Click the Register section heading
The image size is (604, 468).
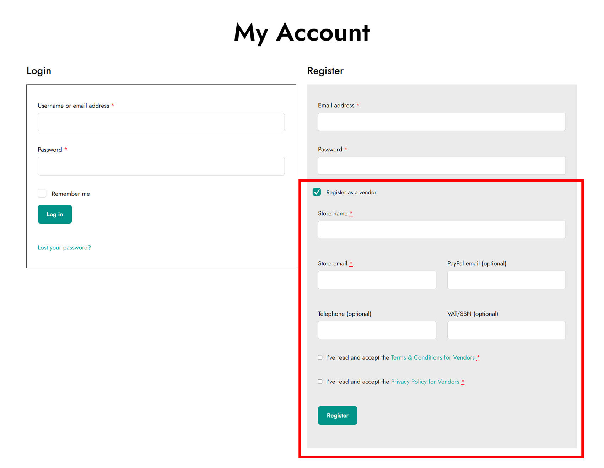325,71
